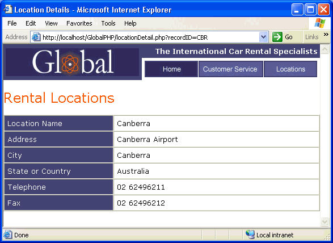Click the Global logo image
Screen dimensions: 333x243
pyautogui.click(x=73, y=62)
